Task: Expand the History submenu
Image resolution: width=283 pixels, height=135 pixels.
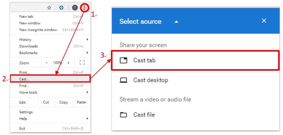Action: (50, 39)
